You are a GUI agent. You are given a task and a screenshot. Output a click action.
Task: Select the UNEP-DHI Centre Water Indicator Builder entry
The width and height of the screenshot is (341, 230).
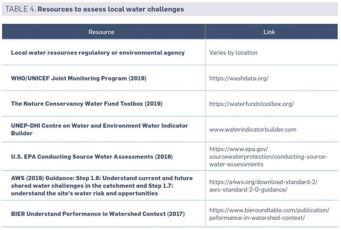point(99,129)
